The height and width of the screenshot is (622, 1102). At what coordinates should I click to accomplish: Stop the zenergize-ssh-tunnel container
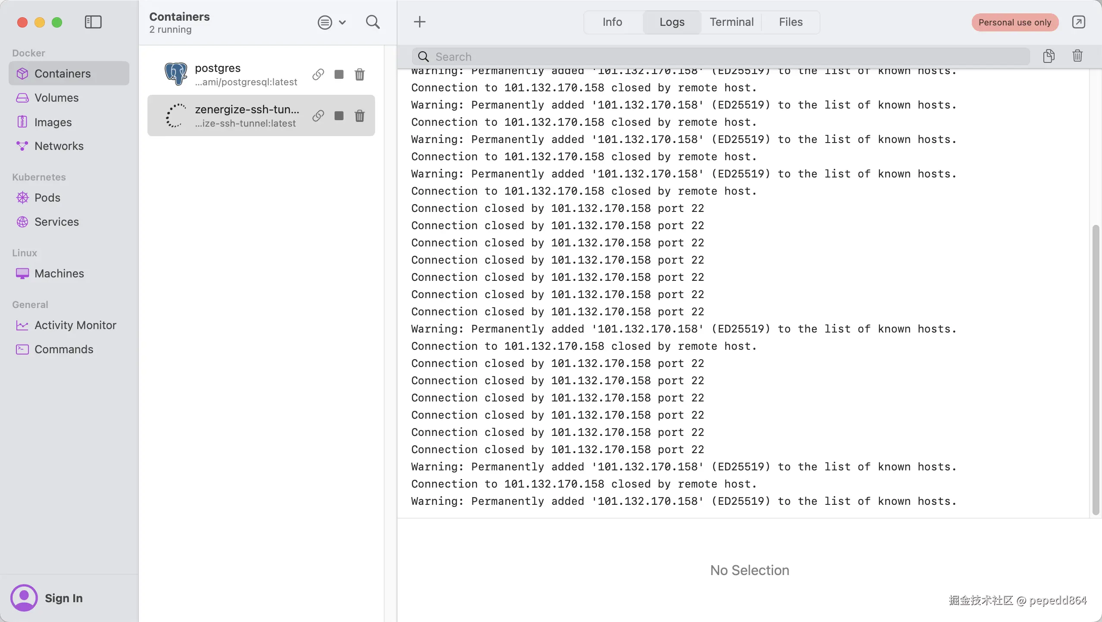(x=339, y=116)
